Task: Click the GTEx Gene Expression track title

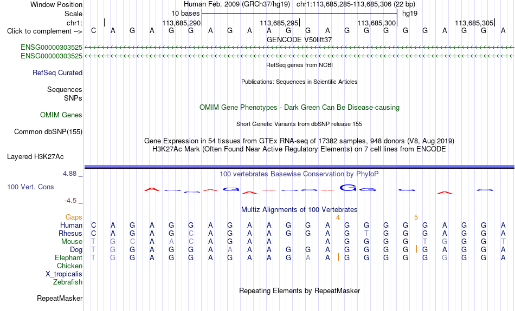Action: coord(299,141)
